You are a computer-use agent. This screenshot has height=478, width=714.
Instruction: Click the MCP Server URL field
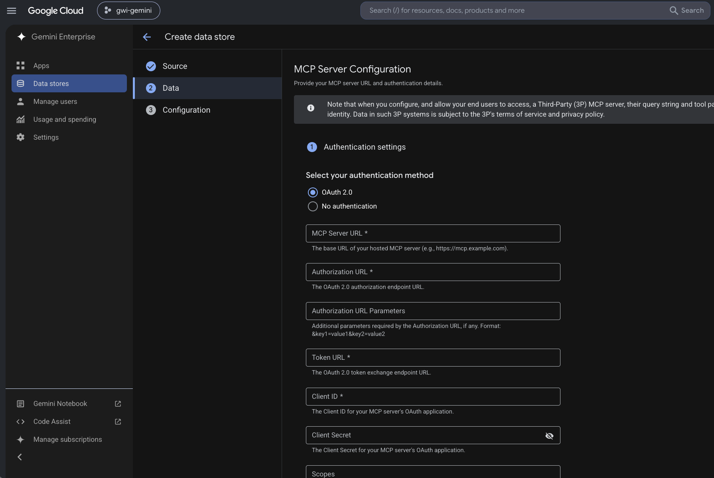pyautogui.click(x=433, y=233)
